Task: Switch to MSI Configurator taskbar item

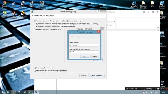Action: [x=36, y=92]
